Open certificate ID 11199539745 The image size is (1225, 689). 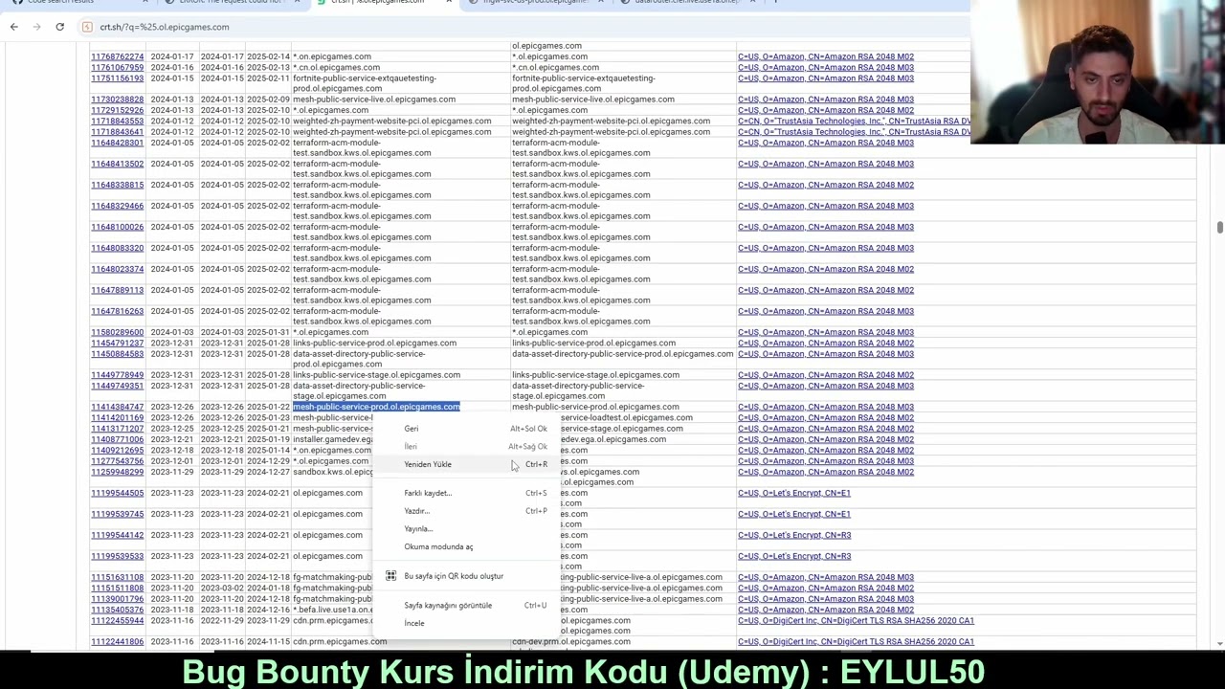(118, 514)
